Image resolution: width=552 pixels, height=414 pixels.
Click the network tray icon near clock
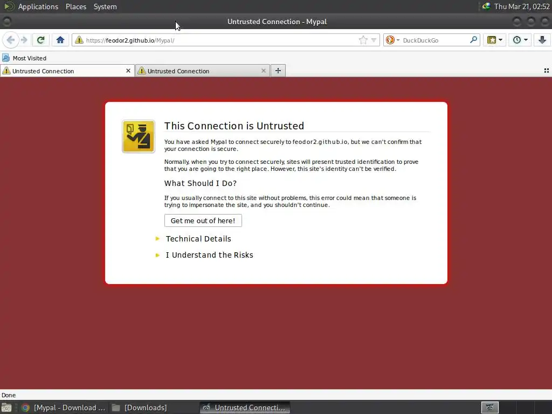[x=487, y=6]
